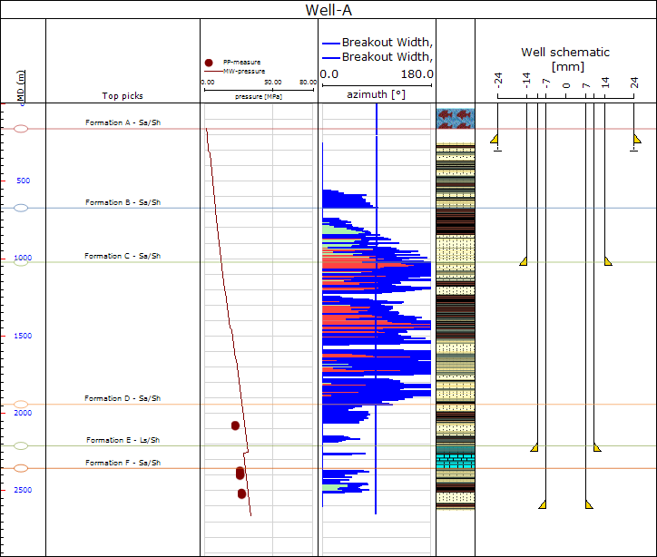Viewport: 657px width, 557px height.
Task: Click the Well-A track title header
Action: (x=328, y=10)
